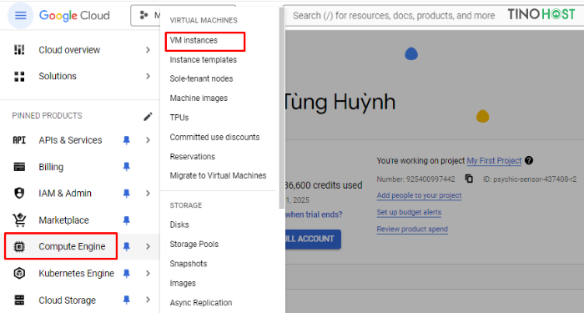Open Async Replication
The width and height of the screenshot is (584, 313).
(x=201, y=302)
